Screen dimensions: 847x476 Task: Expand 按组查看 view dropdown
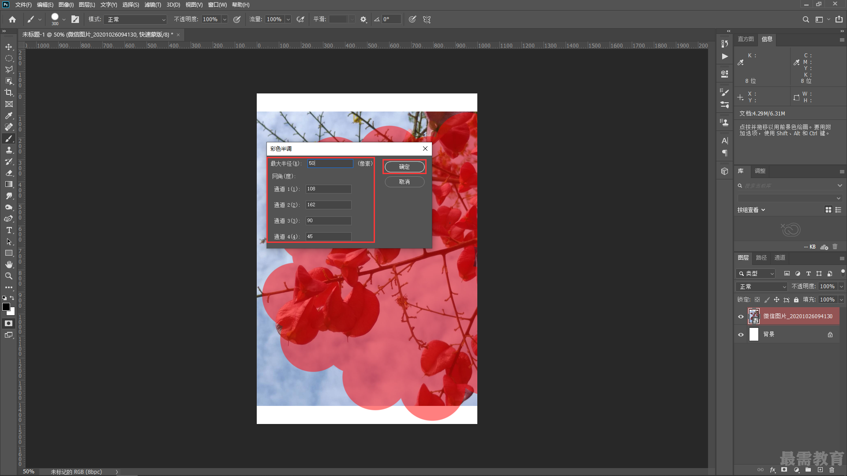751,210
